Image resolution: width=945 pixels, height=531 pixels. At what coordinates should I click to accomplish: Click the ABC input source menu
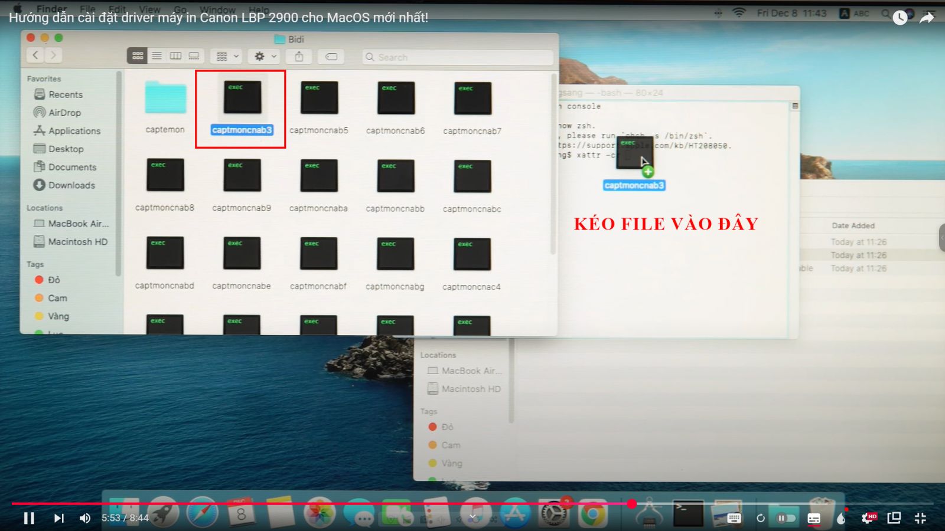coord(855,13)
